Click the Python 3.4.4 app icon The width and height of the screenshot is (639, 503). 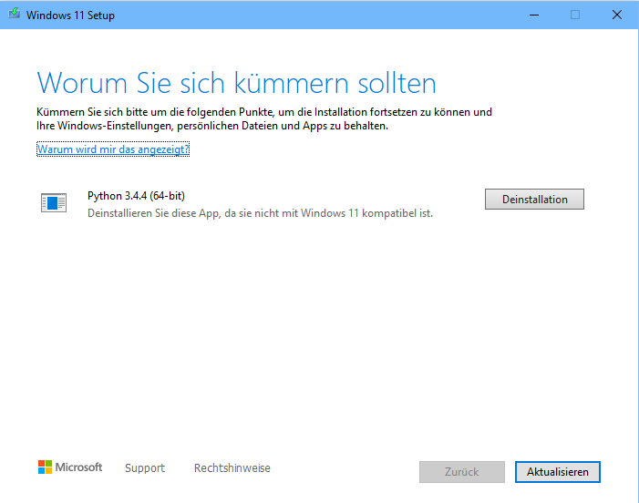54,202
